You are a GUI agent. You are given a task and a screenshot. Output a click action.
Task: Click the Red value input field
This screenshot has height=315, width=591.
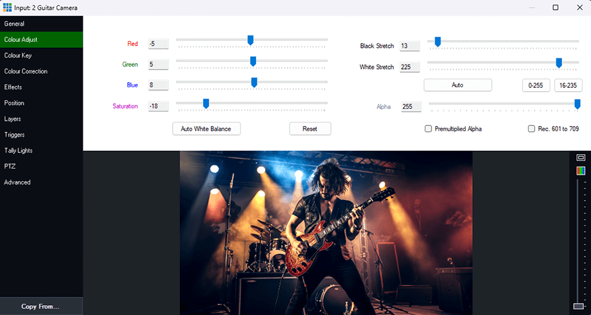pos(158,44)
